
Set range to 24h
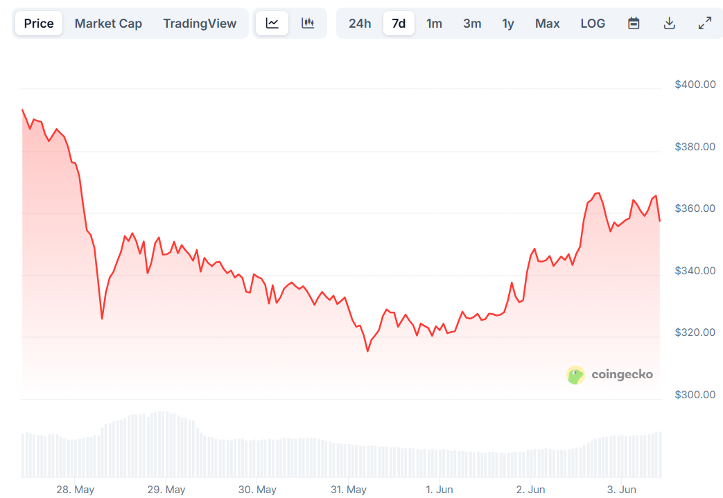pos(360,23)
